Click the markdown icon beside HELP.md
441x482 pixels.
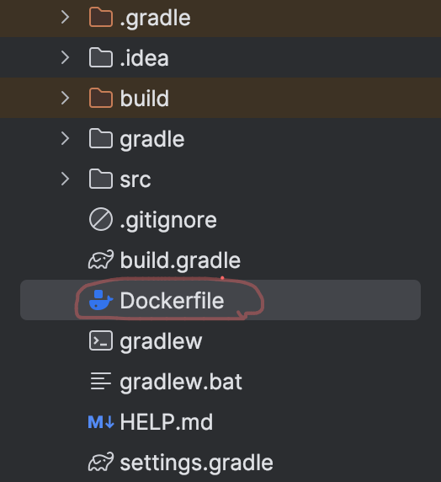point(101,421)
